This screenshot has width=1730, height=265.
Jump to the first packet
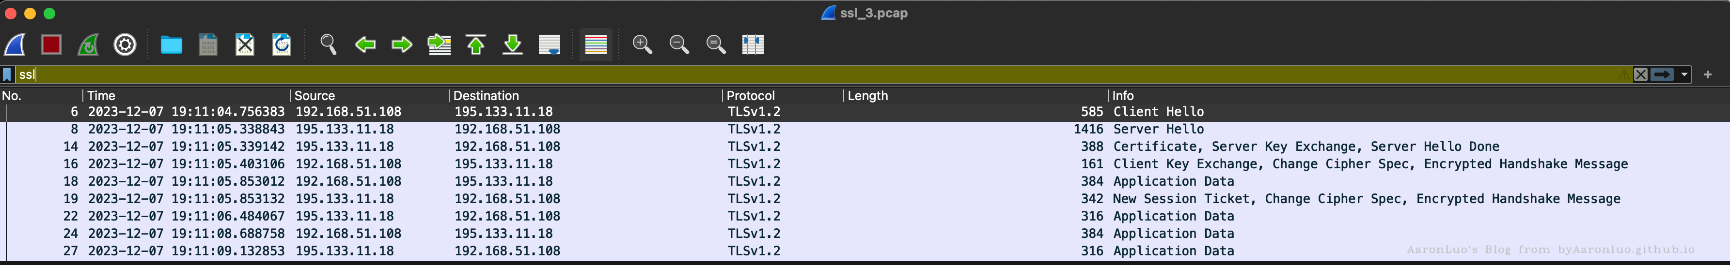click(476, 45)
